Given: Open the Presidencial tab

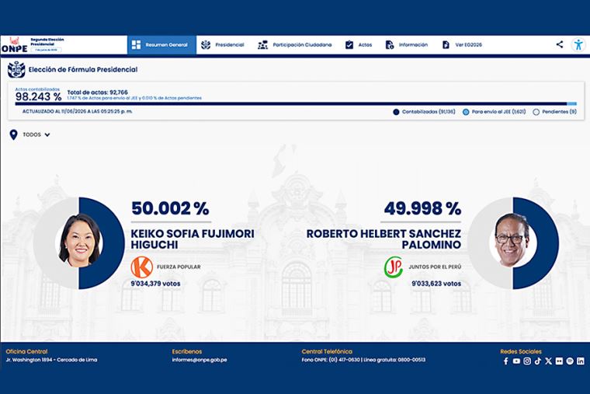Looking at the screenshot, I should click(222, 45).
